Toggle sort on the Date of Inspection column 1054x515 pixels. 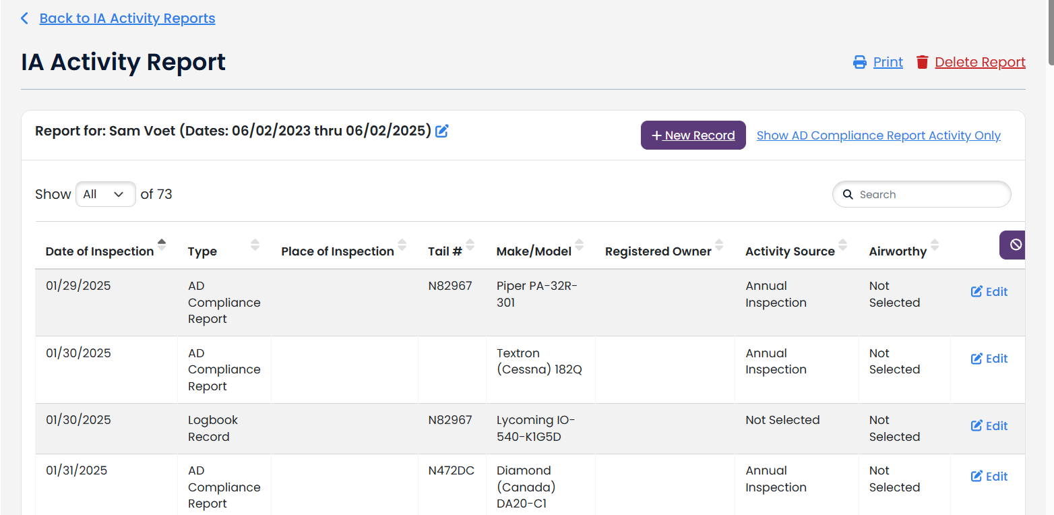(162, 245)
